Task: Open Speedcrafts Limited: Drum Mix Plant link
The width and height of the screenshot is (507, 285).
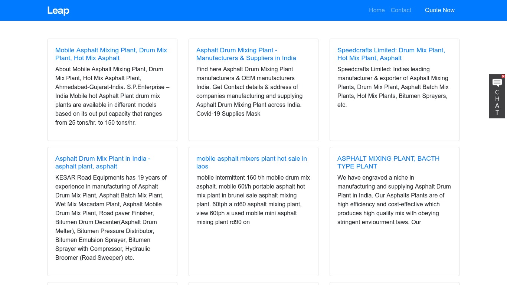Action: point(391,54)
